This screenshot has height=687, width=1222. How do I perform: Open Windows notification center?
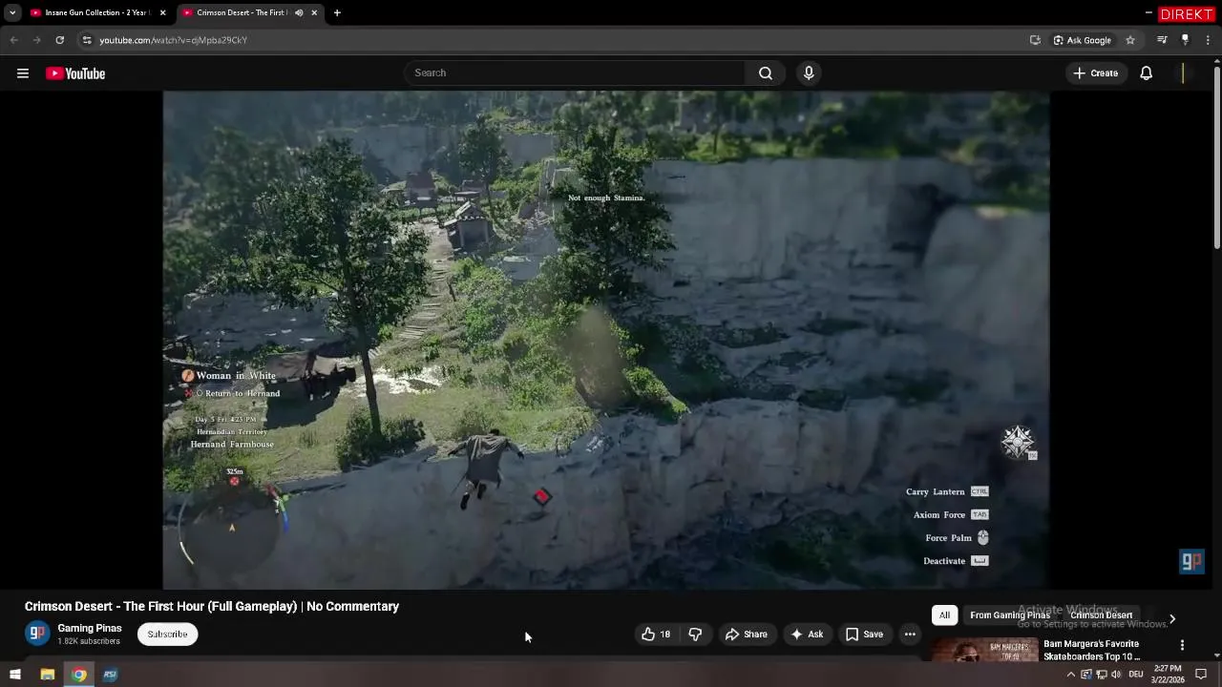pos(1202,675)
